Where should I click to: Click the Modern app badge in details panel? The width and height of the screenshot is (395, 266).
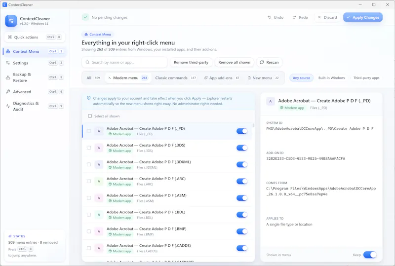(292, 108)
